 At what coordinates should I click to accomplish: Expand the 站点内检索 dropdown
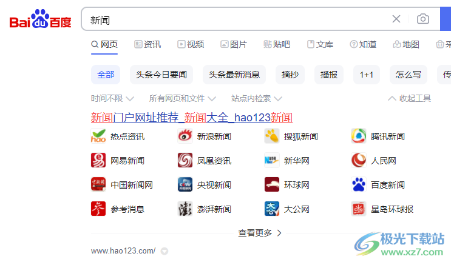pyautogui.click(x=256, y=98)
